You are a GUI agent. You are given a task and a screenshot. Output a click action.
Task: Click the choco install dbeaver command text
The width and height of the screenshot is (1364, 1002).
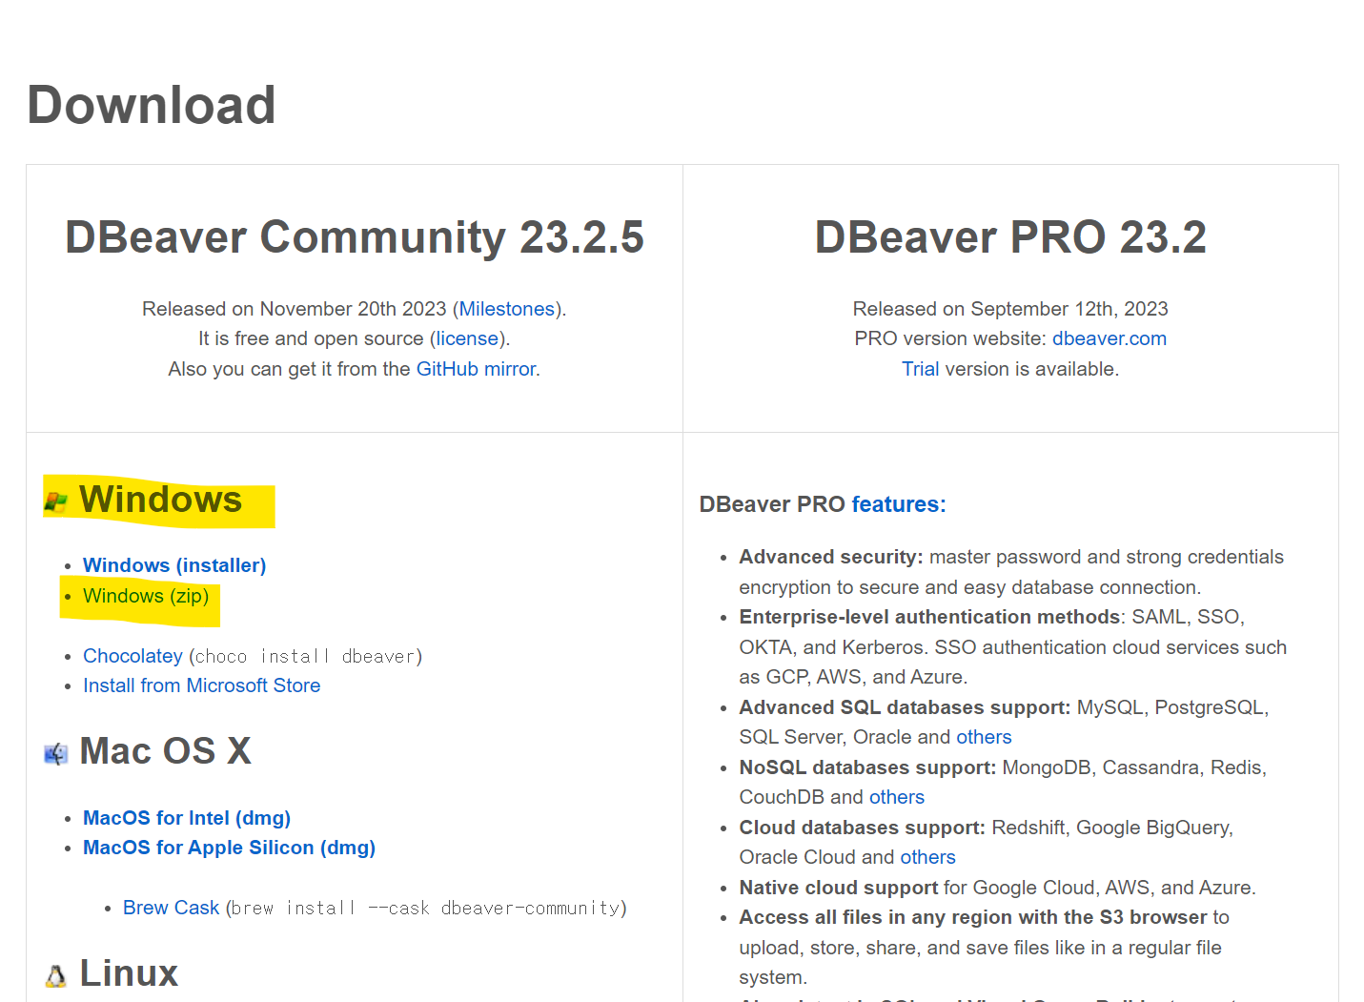coord(306,656)
